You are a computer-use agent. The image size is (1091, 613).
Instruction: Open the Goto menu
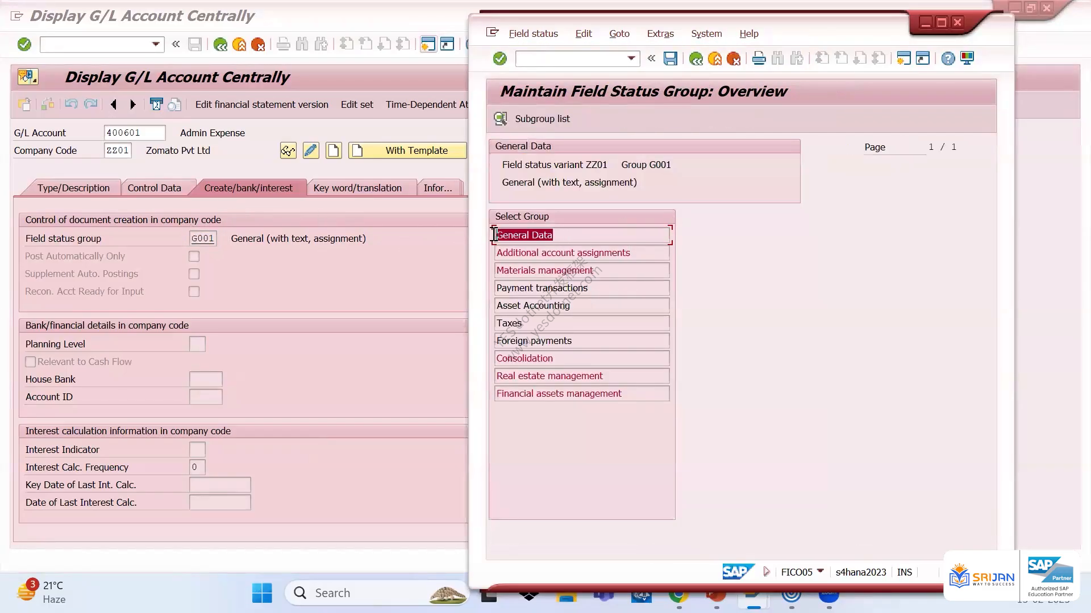coord(619,33)
